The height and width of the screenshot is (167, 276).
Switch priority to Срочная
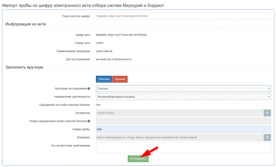[120, 79]
